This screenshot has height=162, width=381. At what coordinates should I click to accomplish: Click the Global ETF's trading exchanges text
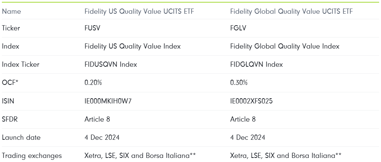[x=286, y=156]
